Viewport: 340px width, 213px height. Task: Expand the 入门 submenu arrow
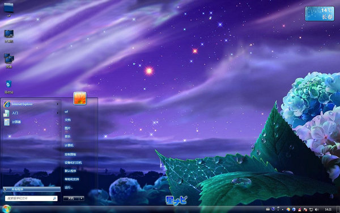point(58,113)
